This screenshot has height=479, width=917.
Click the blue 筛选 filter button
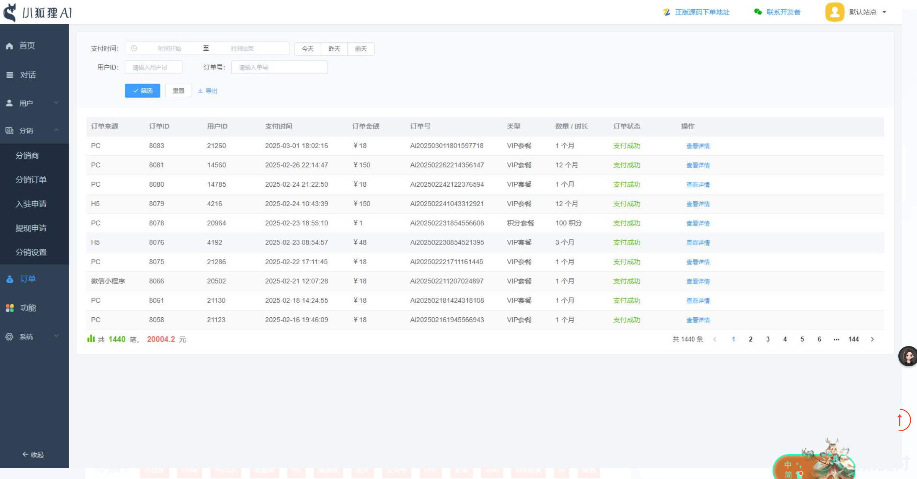142,91
